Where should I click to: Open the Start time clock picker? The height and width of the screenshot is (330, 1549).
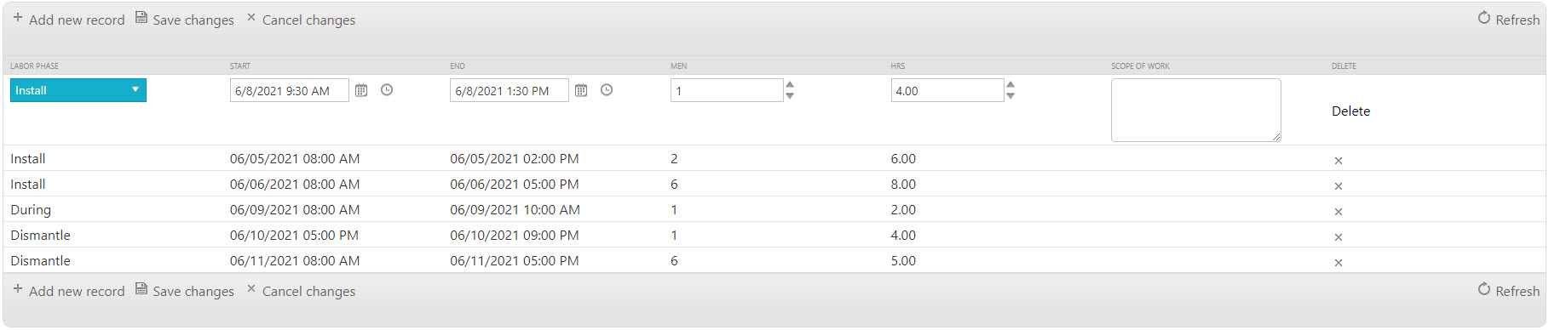(387, 90)
